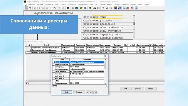Click the owners table horizontal scroll left arrow
The image size is (188, 106).
pos(26,80)
